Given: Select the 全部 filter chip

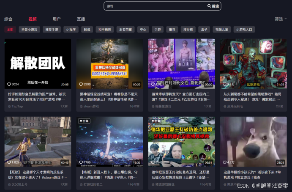Looking at the screenshot, I should 10,30.
